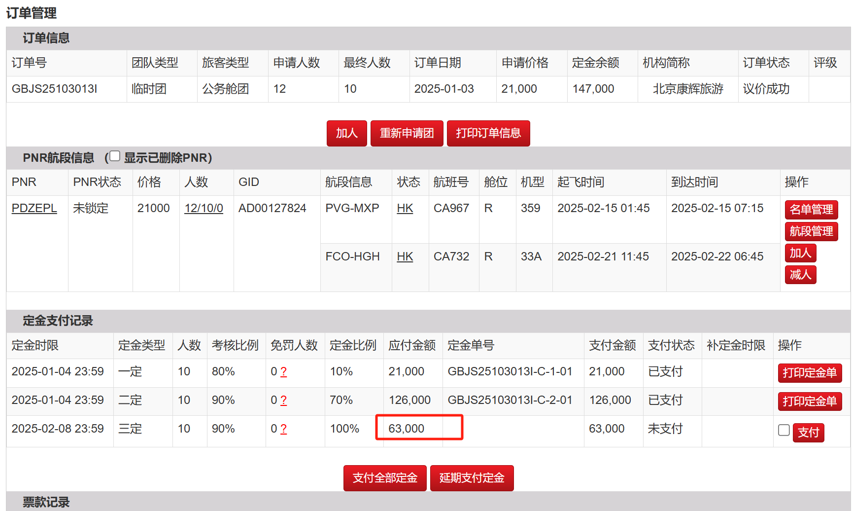This screenshot has width=852, height=511.
Task: Click 支付 button for 三定 deposit
Action: point(808,433)
